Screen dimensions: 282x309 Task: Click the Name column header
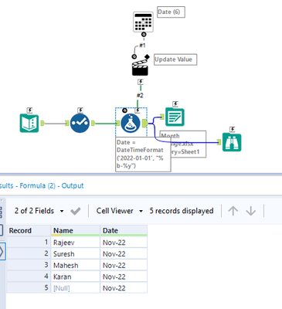[76, 230]
